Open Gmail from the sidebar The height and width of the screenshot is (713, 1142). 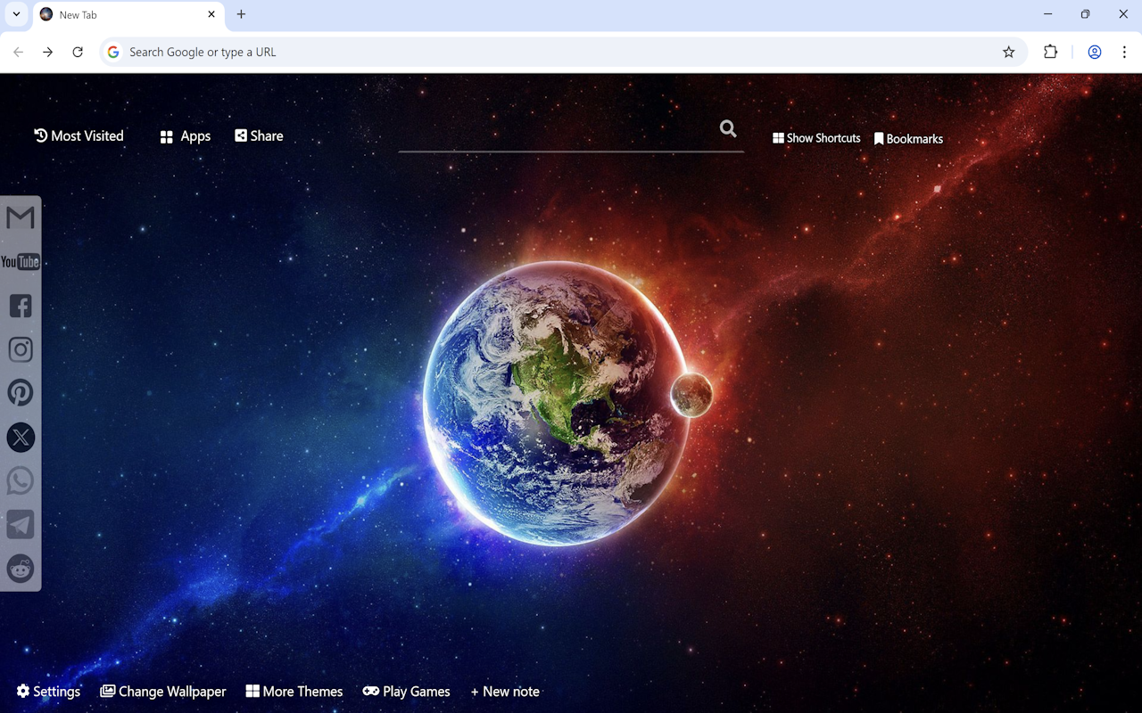(20, 217)
